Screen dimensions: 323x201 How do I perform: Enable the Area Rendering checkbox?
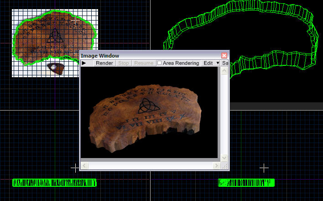coord(160,63)
